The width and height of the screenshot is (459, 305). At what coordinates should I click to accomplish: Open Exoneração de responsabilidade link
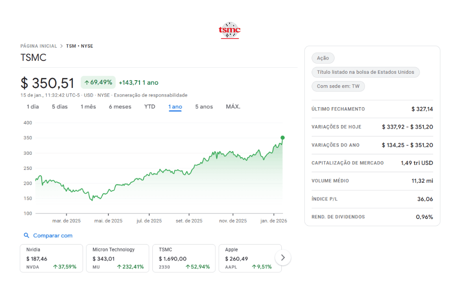coord(151,95)
